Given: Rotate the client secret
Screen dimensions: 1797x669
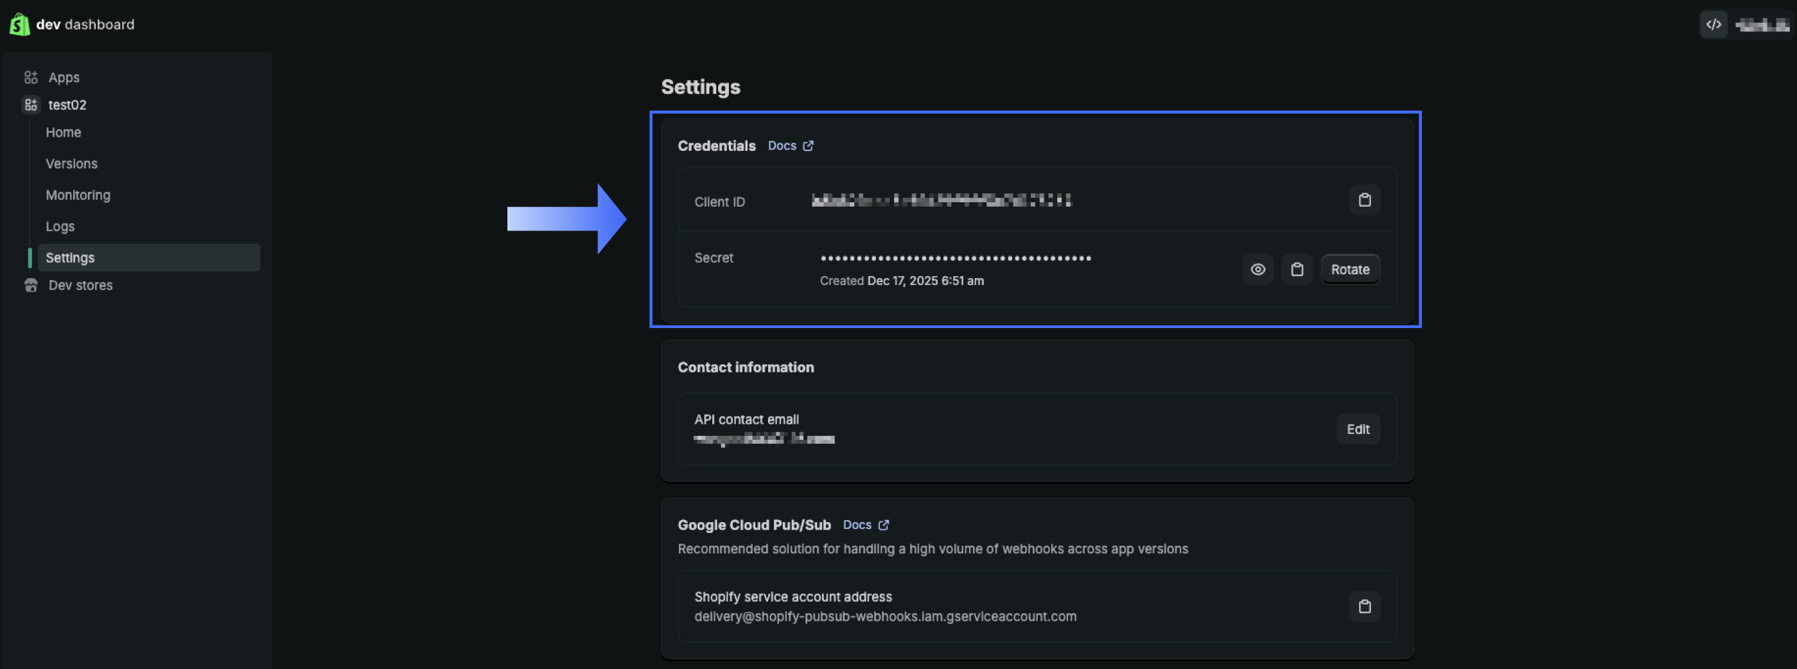Looking at the screenshot, I should pos(1349,269).
